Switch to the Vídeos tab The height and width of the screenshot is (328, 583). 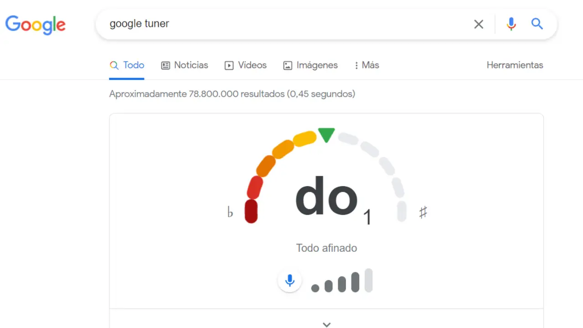tap(246, 65)
